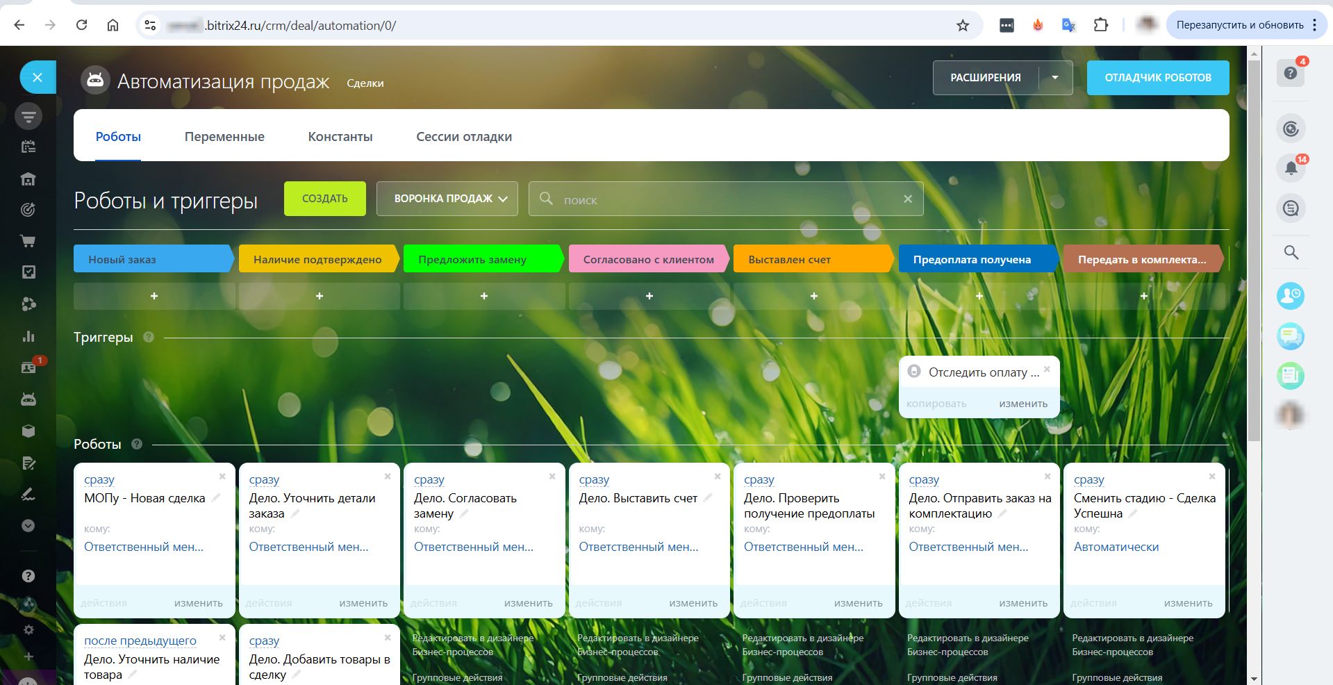The width and height of the screenshot is (1333, 685).
Task: Select the Предложить замену stage
Action: [x=483, y=259]
